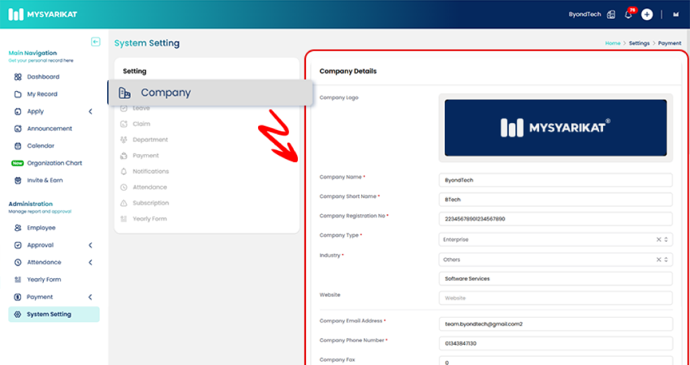
Task: Click the Company Name input field
Action: 555,180
